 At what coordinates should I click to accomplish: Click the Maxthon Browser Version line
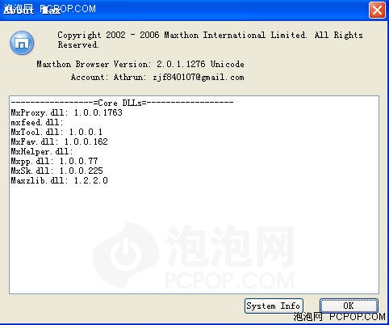(x=140, y=64)
